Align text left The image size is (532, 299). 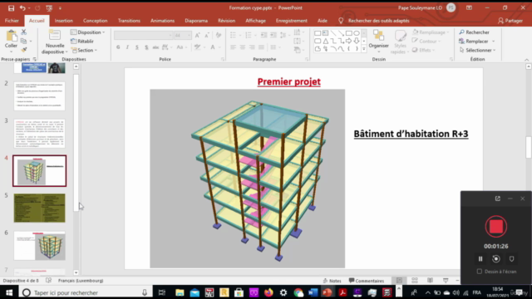pos(233,47)
